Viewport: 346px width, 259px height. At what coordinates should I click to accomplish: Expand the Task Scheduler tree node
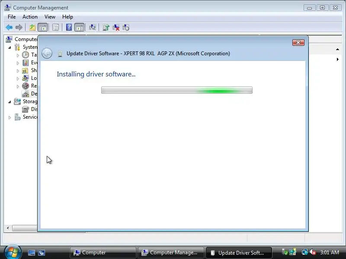click(x=18, y=55)
